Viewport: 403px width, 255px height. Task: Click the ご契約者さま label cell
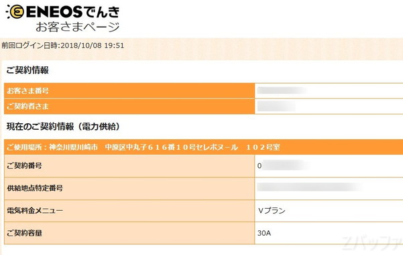point(129,106)
